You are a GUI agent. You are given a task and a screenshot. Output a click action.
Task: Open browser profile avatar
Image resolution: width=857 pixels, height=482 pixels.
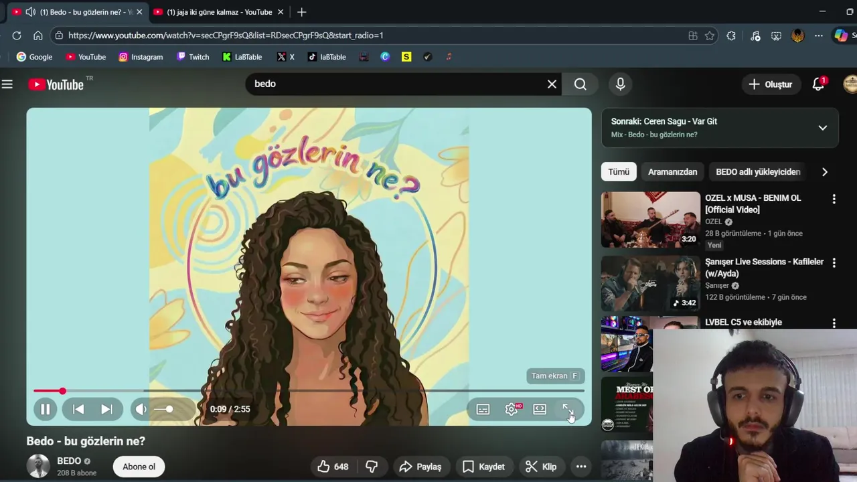[x=797, y=35]
